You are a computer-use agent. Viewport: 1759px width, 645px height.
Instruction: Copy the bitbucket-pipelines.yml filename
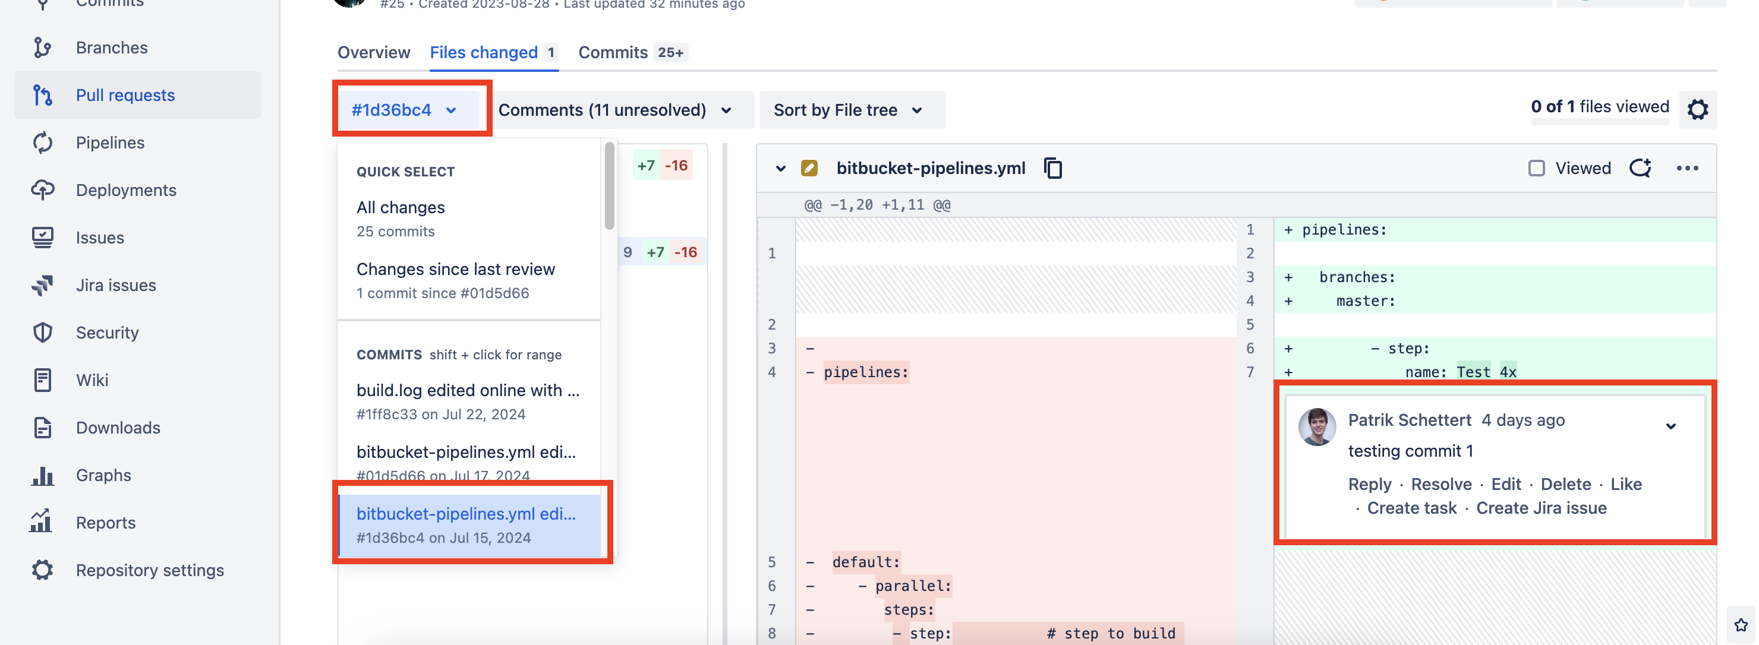(1052, 168)
